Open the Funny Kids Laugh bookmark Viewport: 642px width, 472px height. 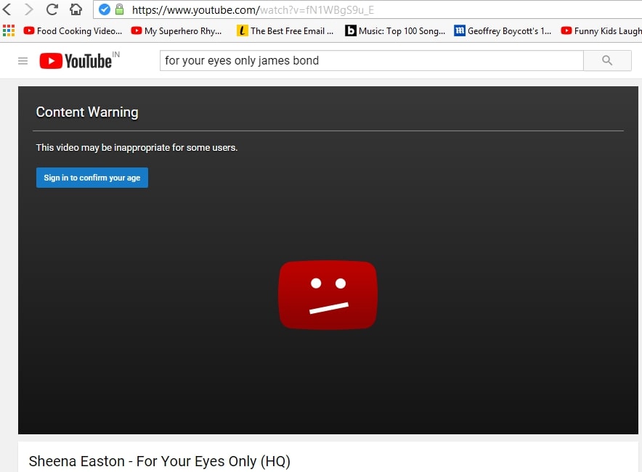(x=601, y=31)
